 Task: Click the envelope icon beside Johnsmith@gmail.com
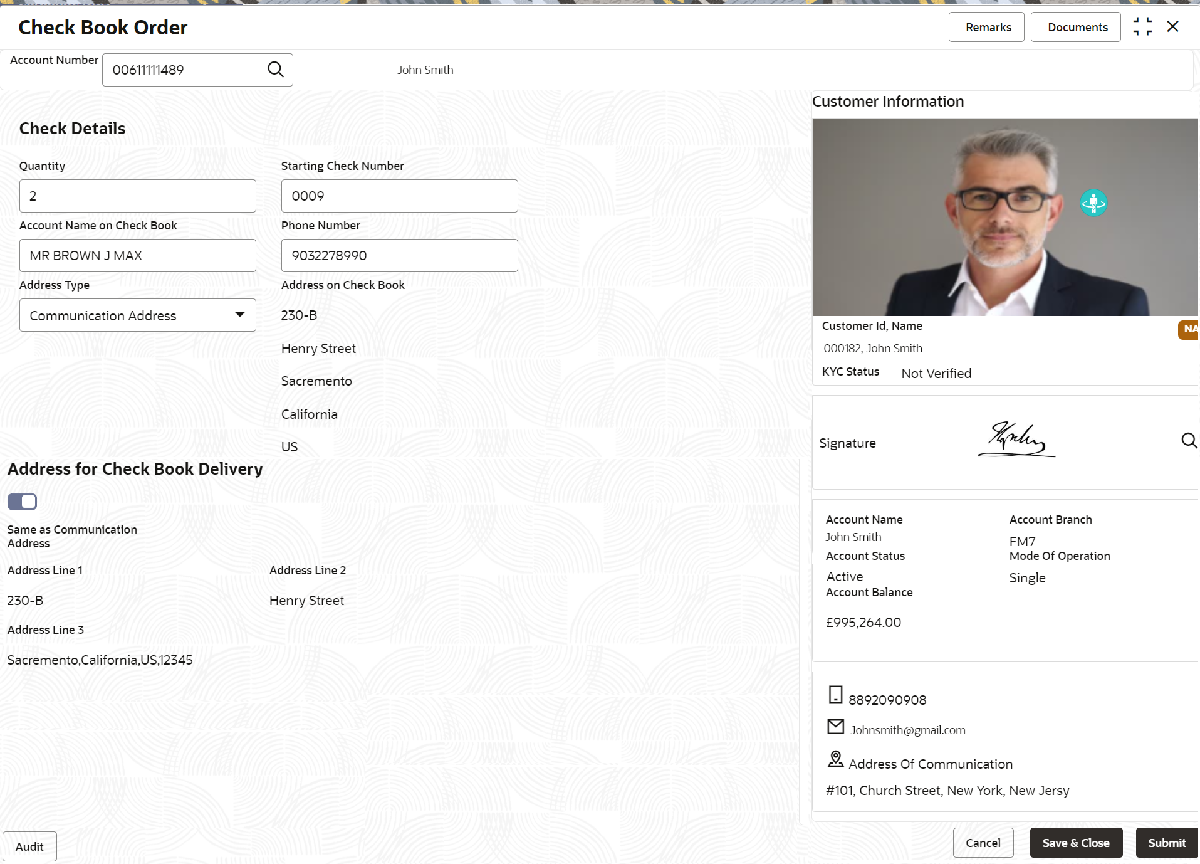point(836,727)
